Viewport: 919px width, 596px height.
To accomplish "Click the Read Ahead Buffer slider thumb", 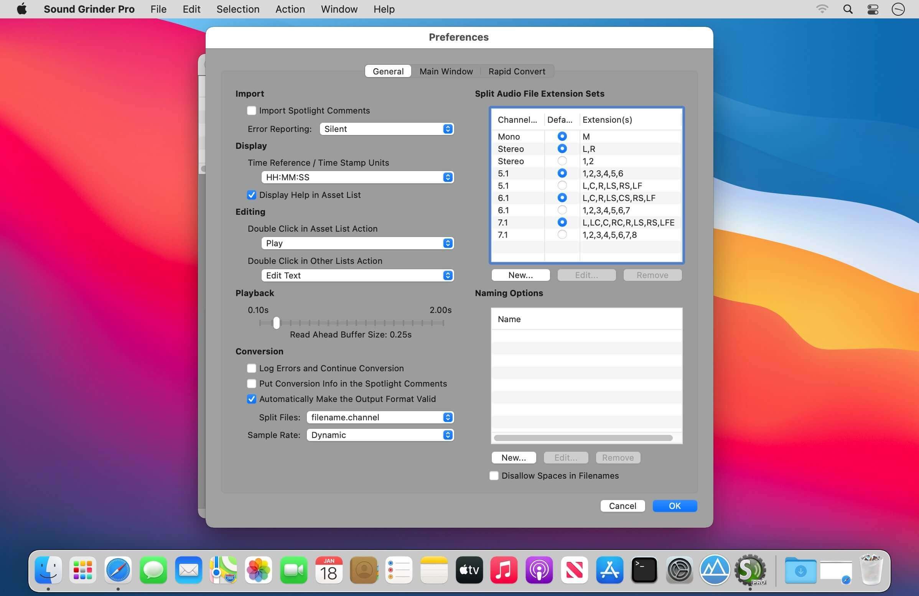I will [276, 323].
